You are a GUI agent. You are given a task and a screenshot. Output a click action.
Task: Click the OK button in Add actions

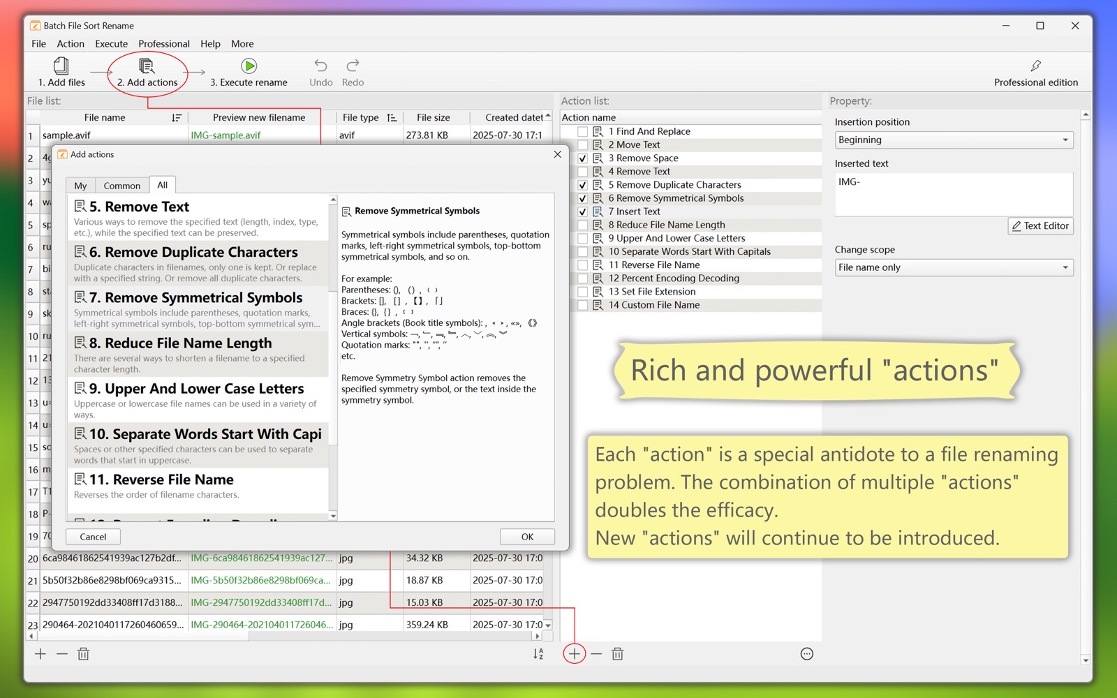[x=527, y=537]
